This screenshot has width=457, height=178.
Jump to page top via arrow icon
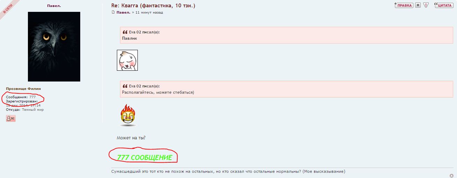[451, 175]
